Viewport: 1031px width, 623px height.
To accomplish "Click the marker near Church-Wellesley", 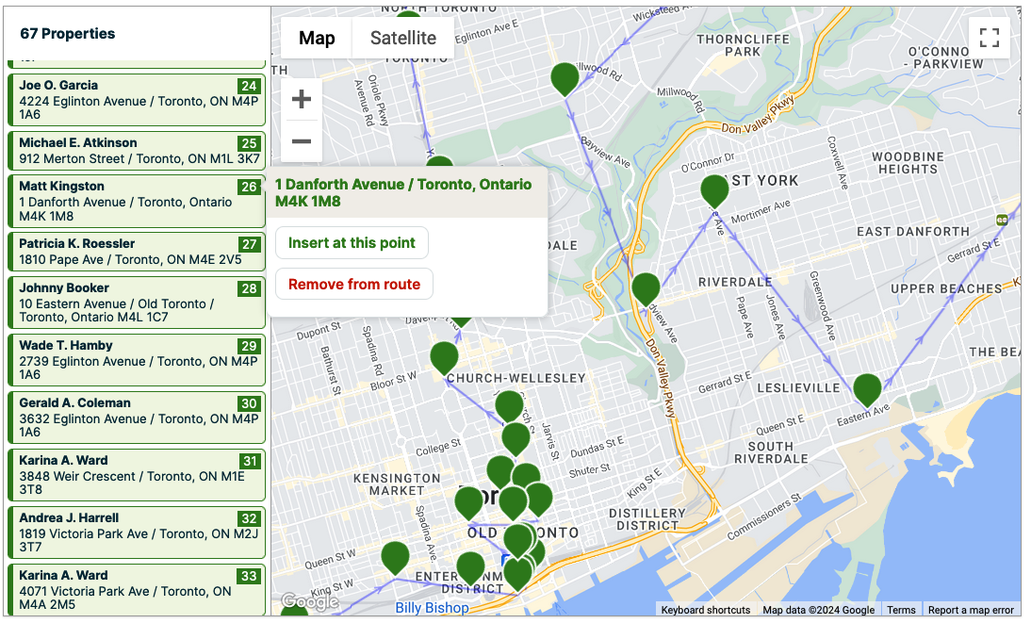I will pyautogui.click(x=443, y=357).
